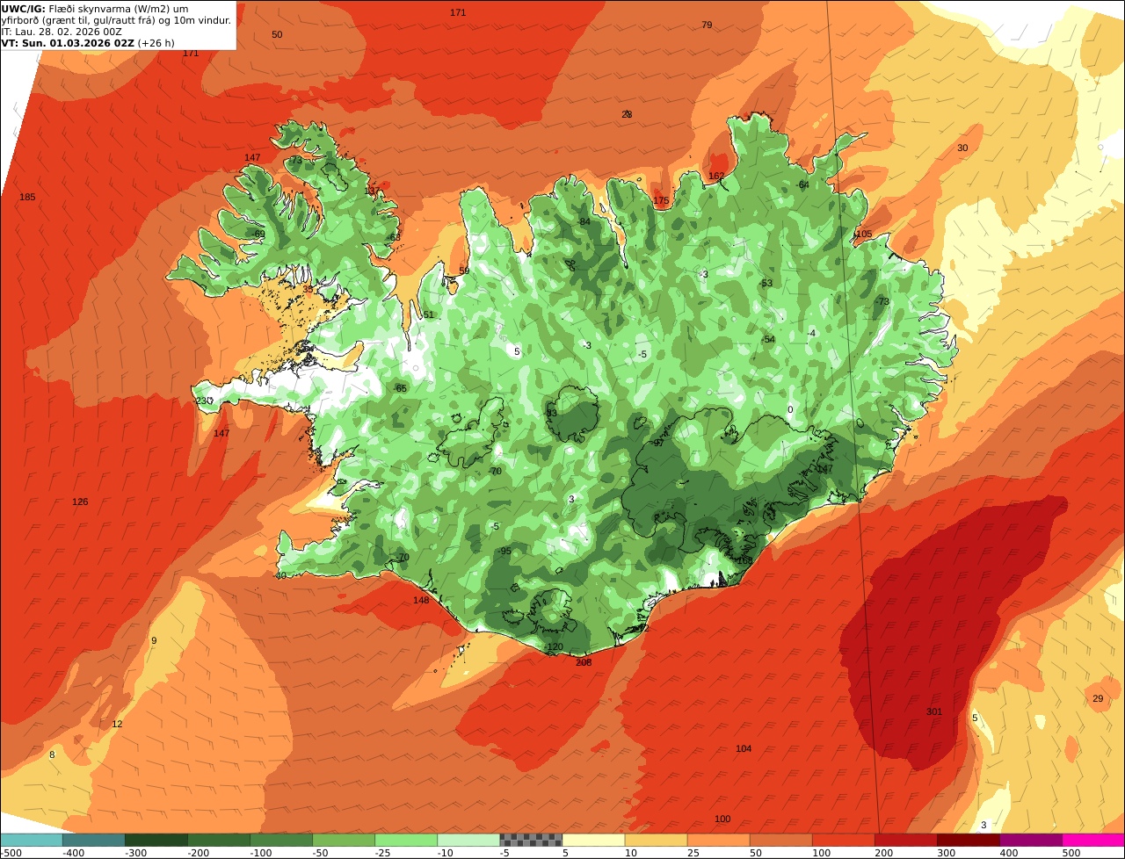Image resolution: width=1125 pixels, height=859 pixels.
Task: Click the 'IT: Lau. 28. 02. 2026 00Z' line
Action: point(62,32)
